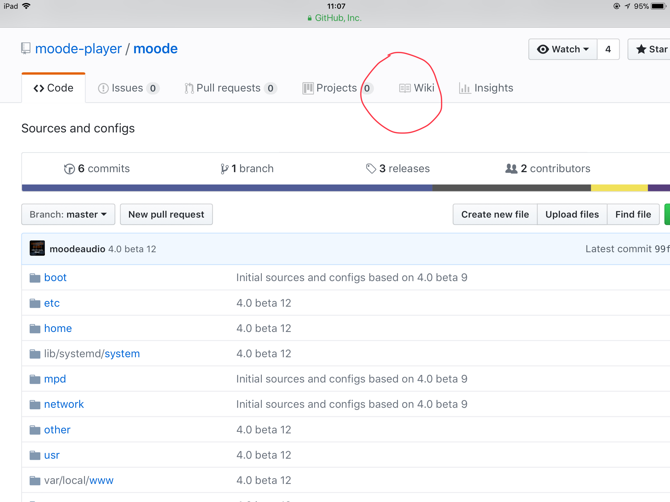
Task: Click the Wiki book icon
Action: click(405, 88)
